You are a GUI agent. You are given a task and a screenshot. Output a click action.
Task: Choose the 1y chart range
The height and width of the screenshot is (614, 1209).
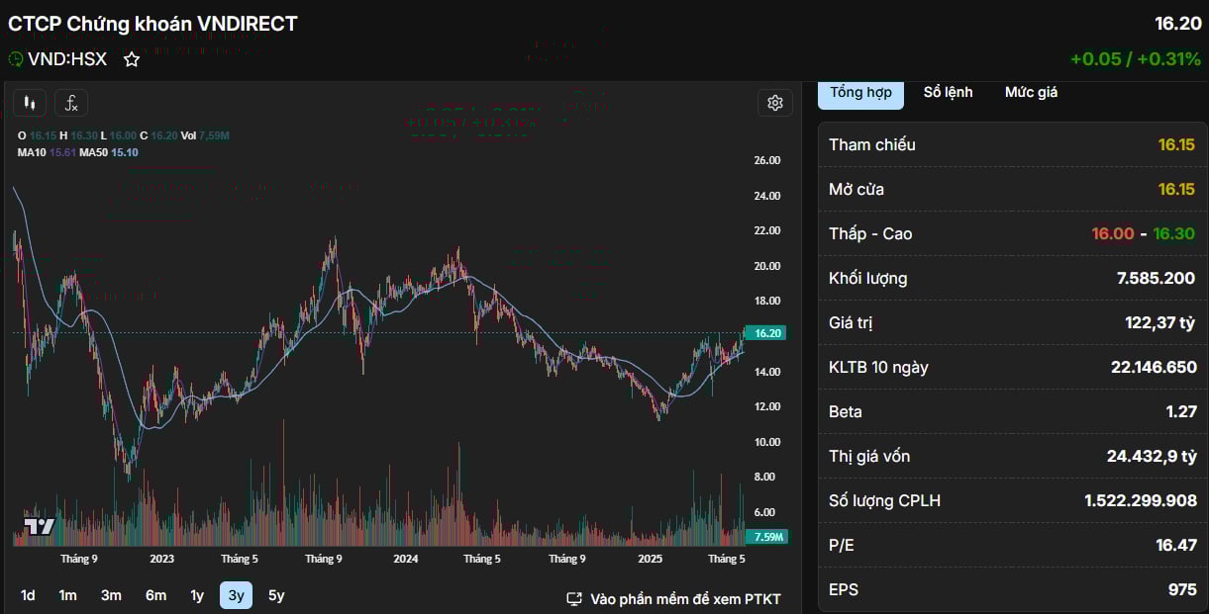pyautogui.click(x=197, y=595)
